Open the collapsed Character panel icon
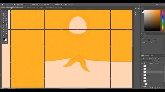This screenshot has height=92, width=165. click(x=135, y=13)
